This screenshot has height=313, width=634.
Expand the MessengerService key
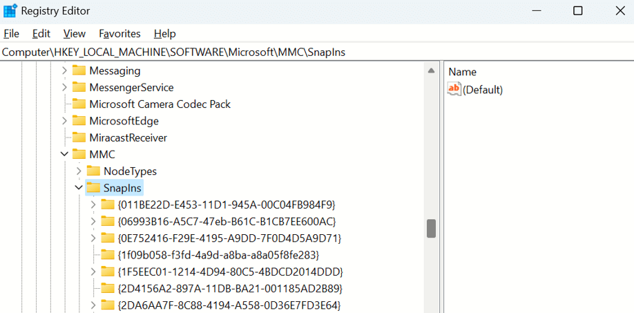point(64,88)
